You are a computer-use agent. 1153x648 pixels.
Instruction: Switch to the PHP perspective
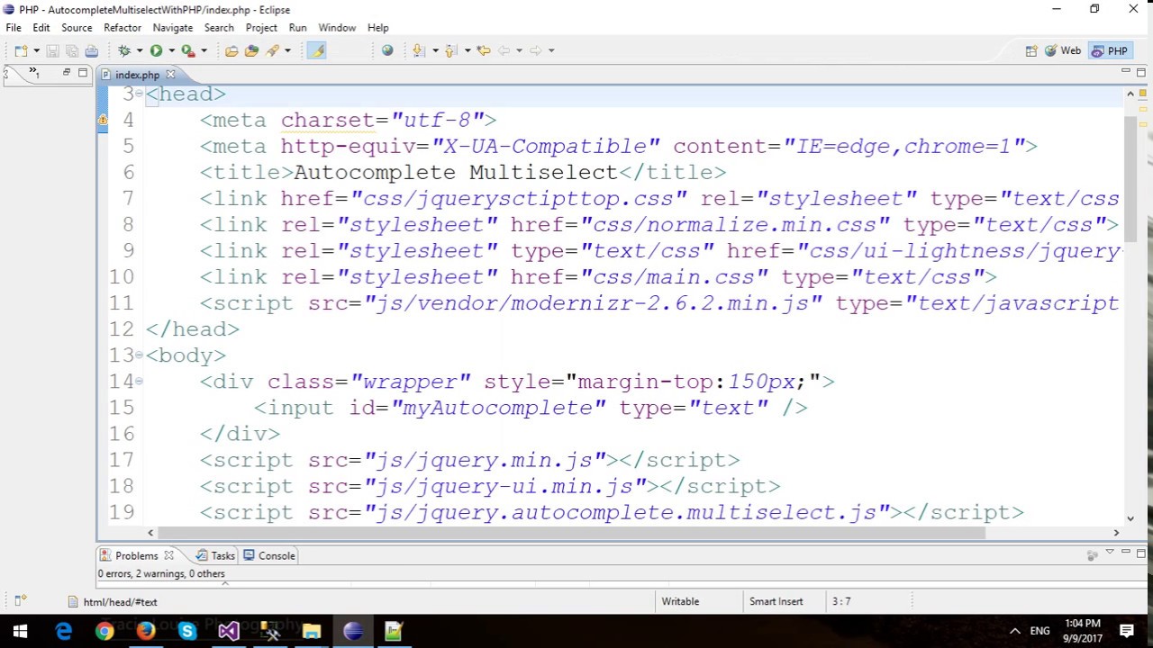point(1110,51)
